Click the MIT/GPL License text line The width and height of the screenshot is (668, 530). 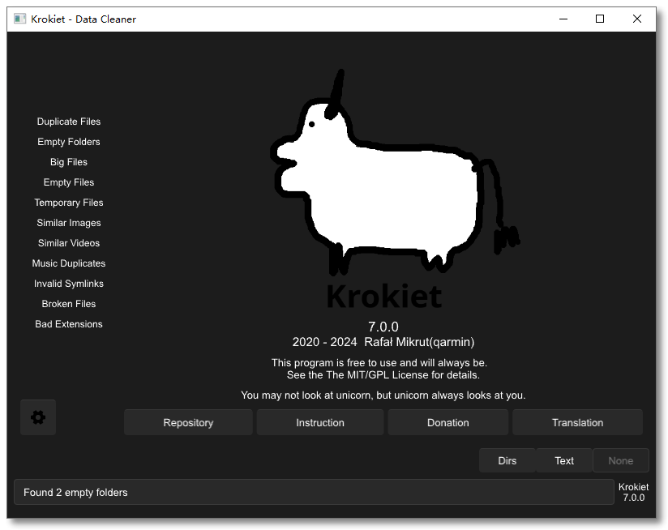click(383, 375)
